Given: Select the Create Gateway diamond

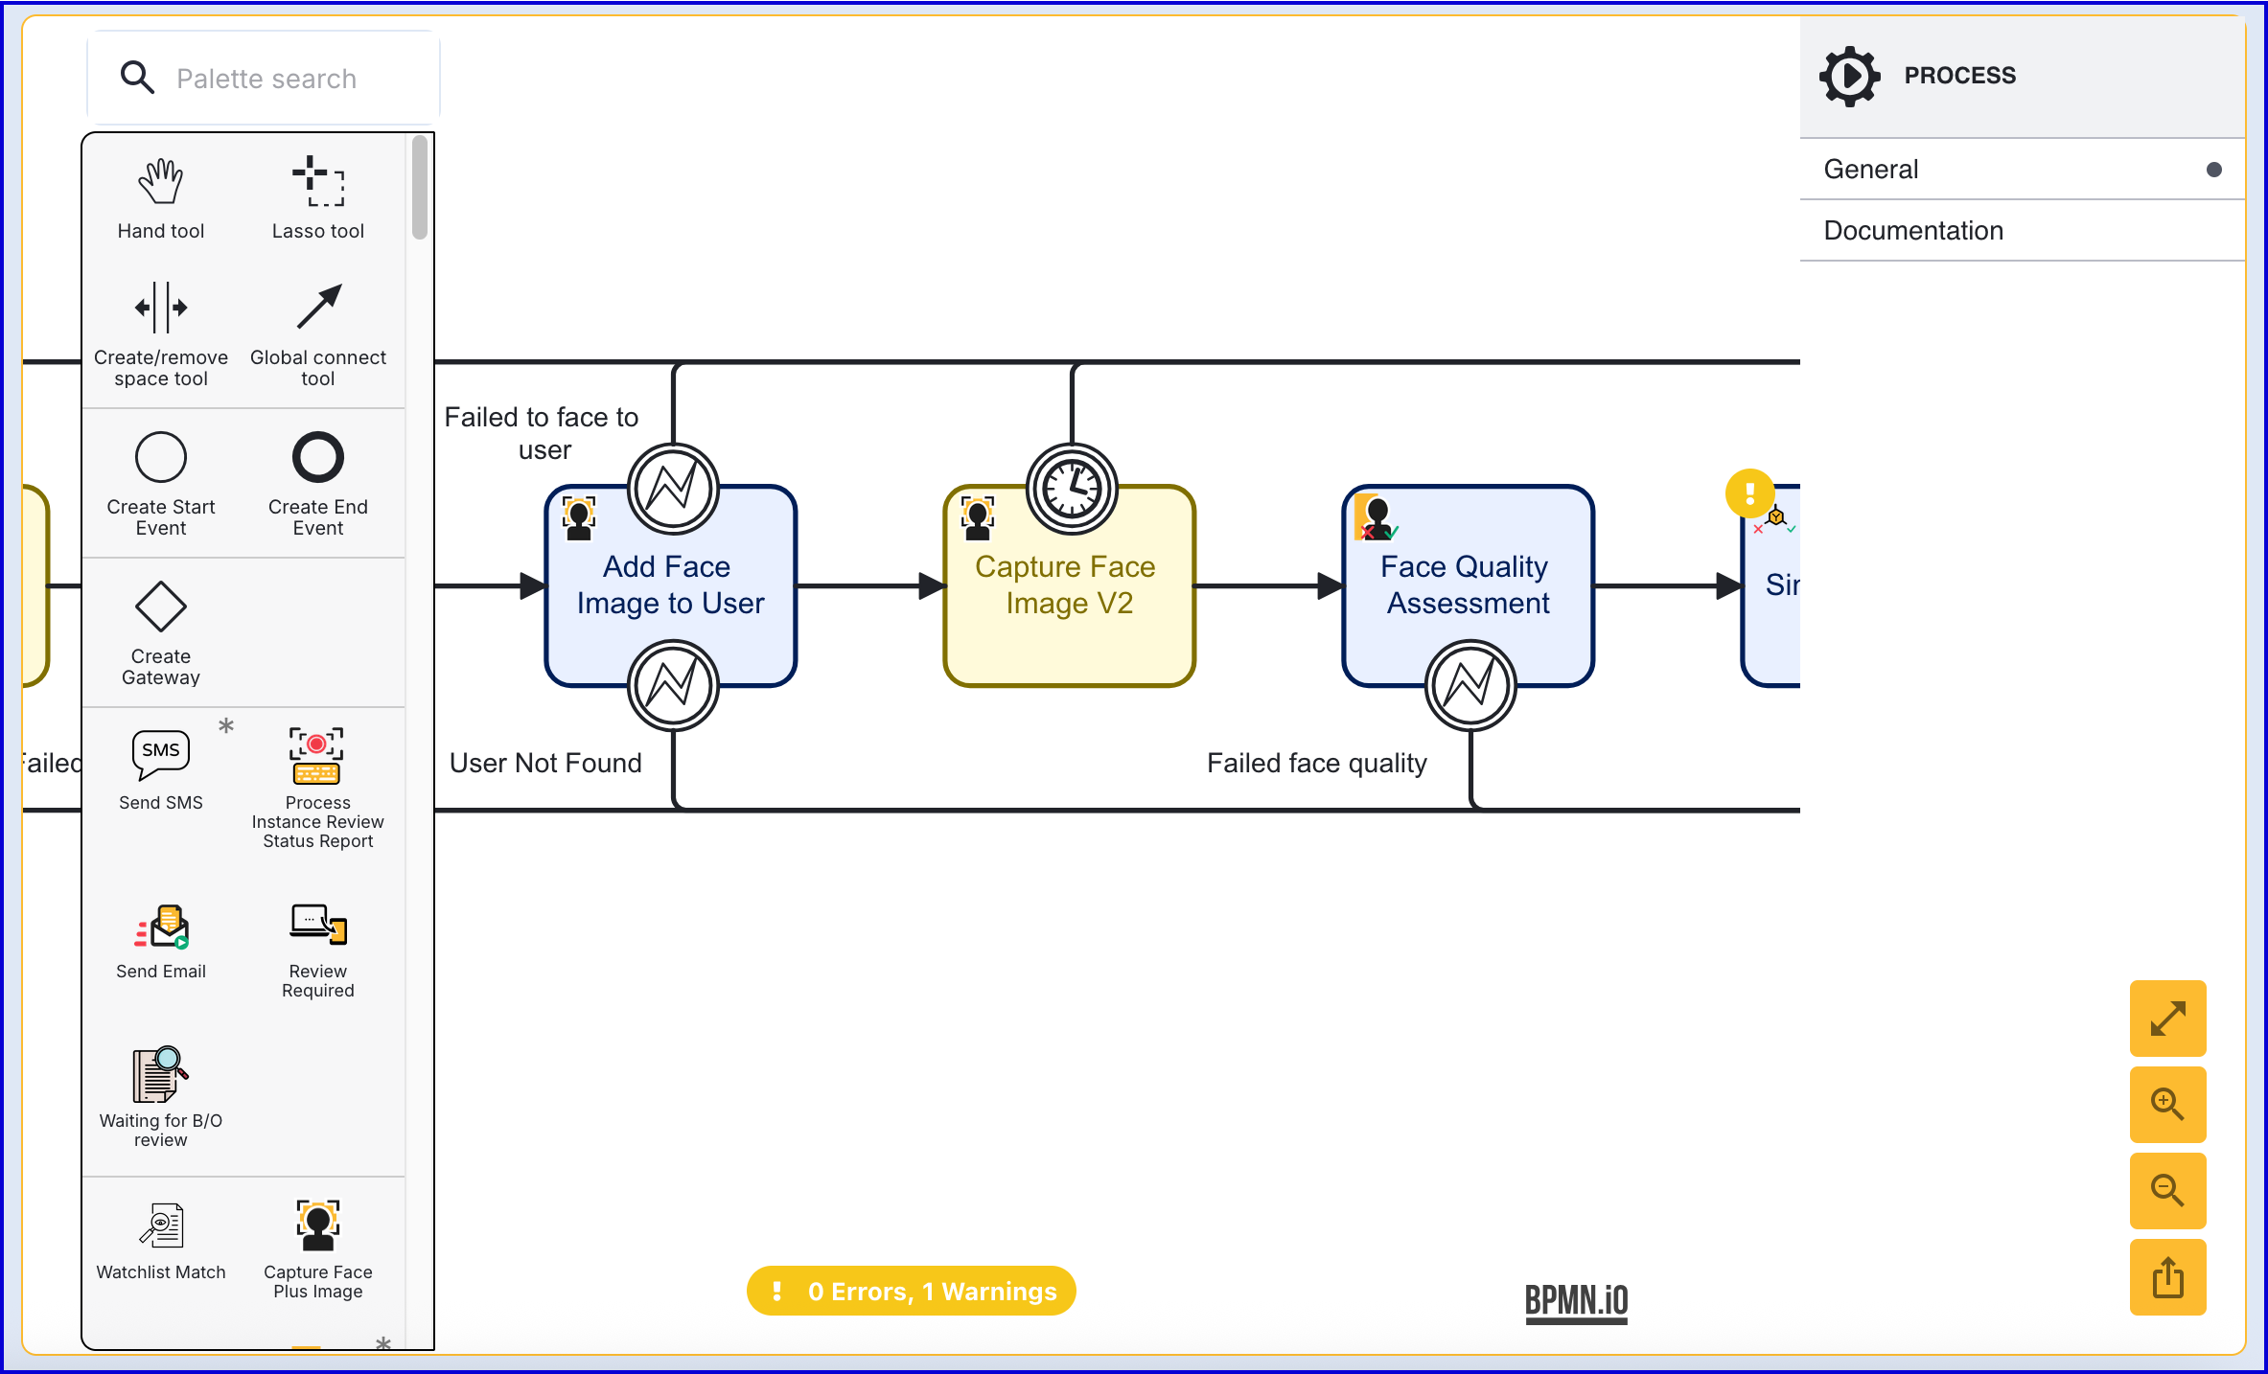Looking at the screenshot, I should click(160, 607).
